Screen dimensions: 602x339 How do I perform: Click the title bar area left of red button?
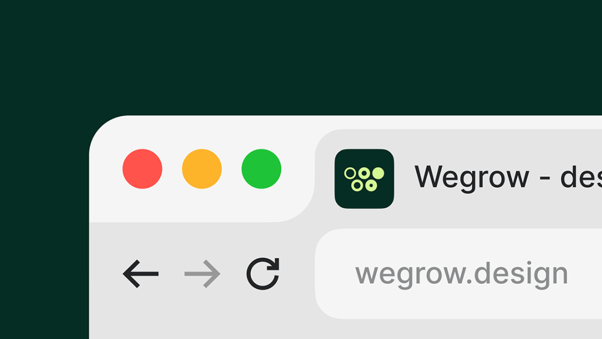point(105,169)
